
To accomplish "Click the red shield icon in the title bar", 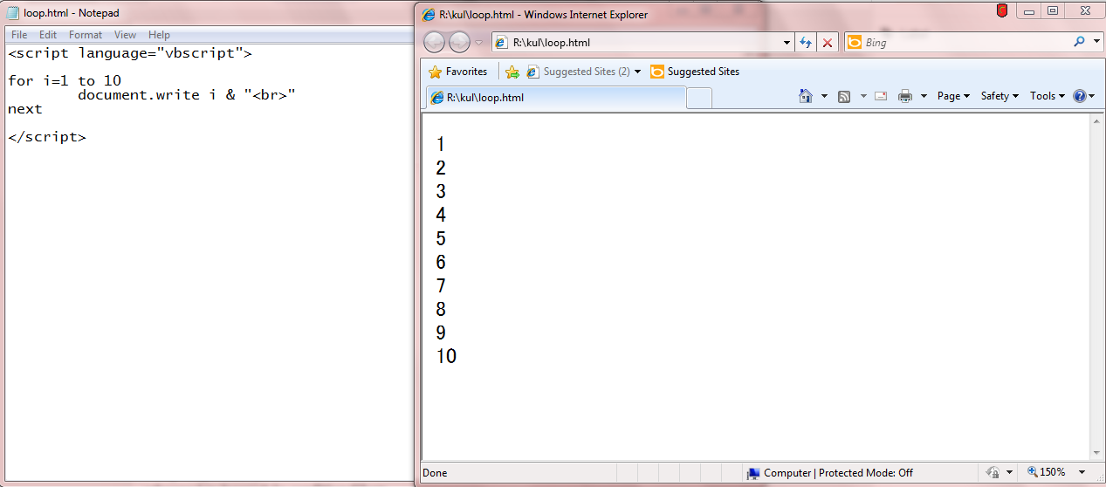I will pyautogui.click(x=1002, y=10).
